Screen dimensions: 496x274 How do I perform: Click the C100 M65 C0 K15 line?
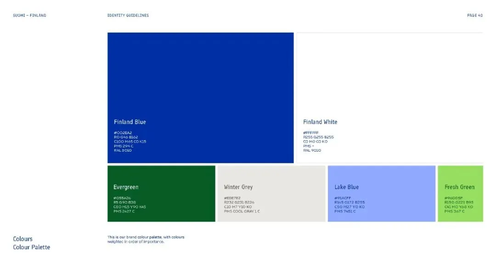pyautogui.click(x=130, y=141)
